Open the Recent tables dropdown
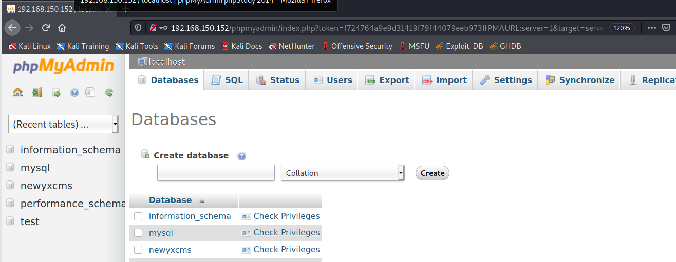676x262 pixels. pyautogui.click(x=63, y=124)
